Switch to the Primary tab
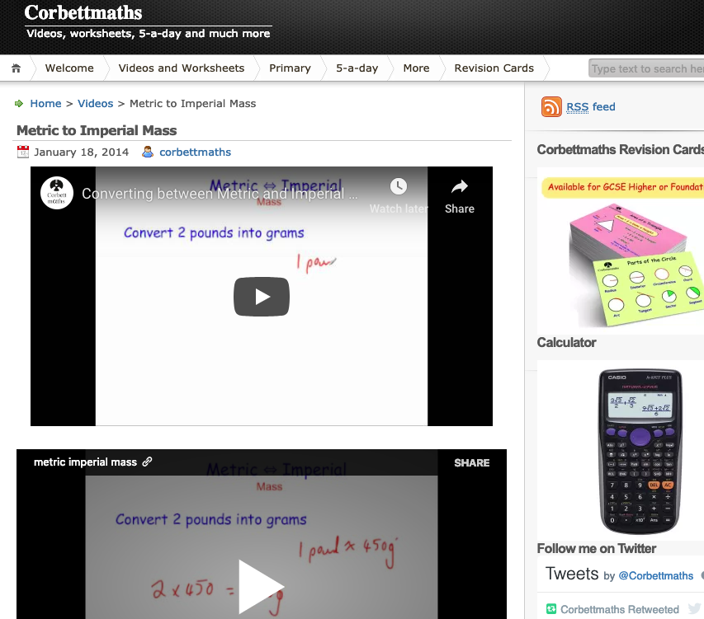The image size is (704, 619). pyautogui.click(x=290, y=68)
